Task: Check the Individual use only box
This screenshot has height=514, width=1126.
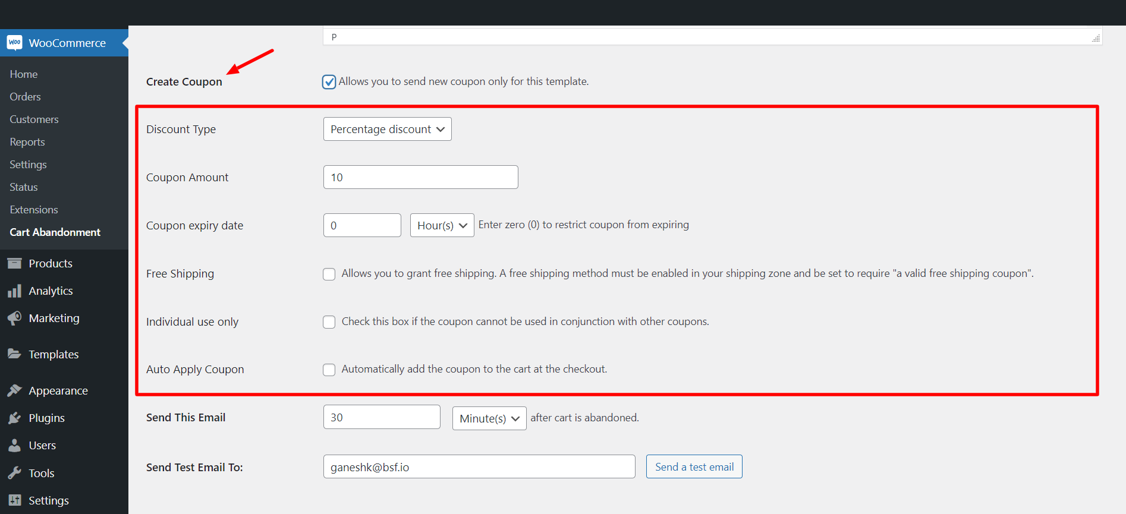Action: (x=329, y=322)
